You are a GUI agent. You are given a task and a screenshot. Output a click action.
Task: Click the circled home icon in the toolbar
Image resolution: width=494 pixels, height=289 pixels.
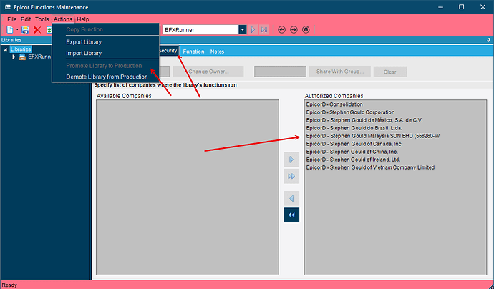pos(306,30)
